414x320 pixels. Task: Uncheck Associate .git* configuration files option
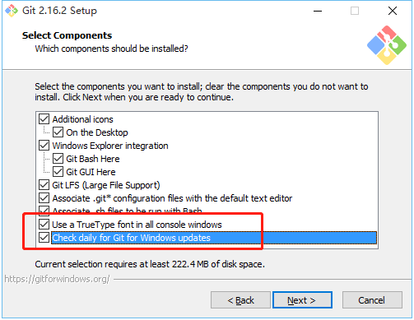(44, 198)
